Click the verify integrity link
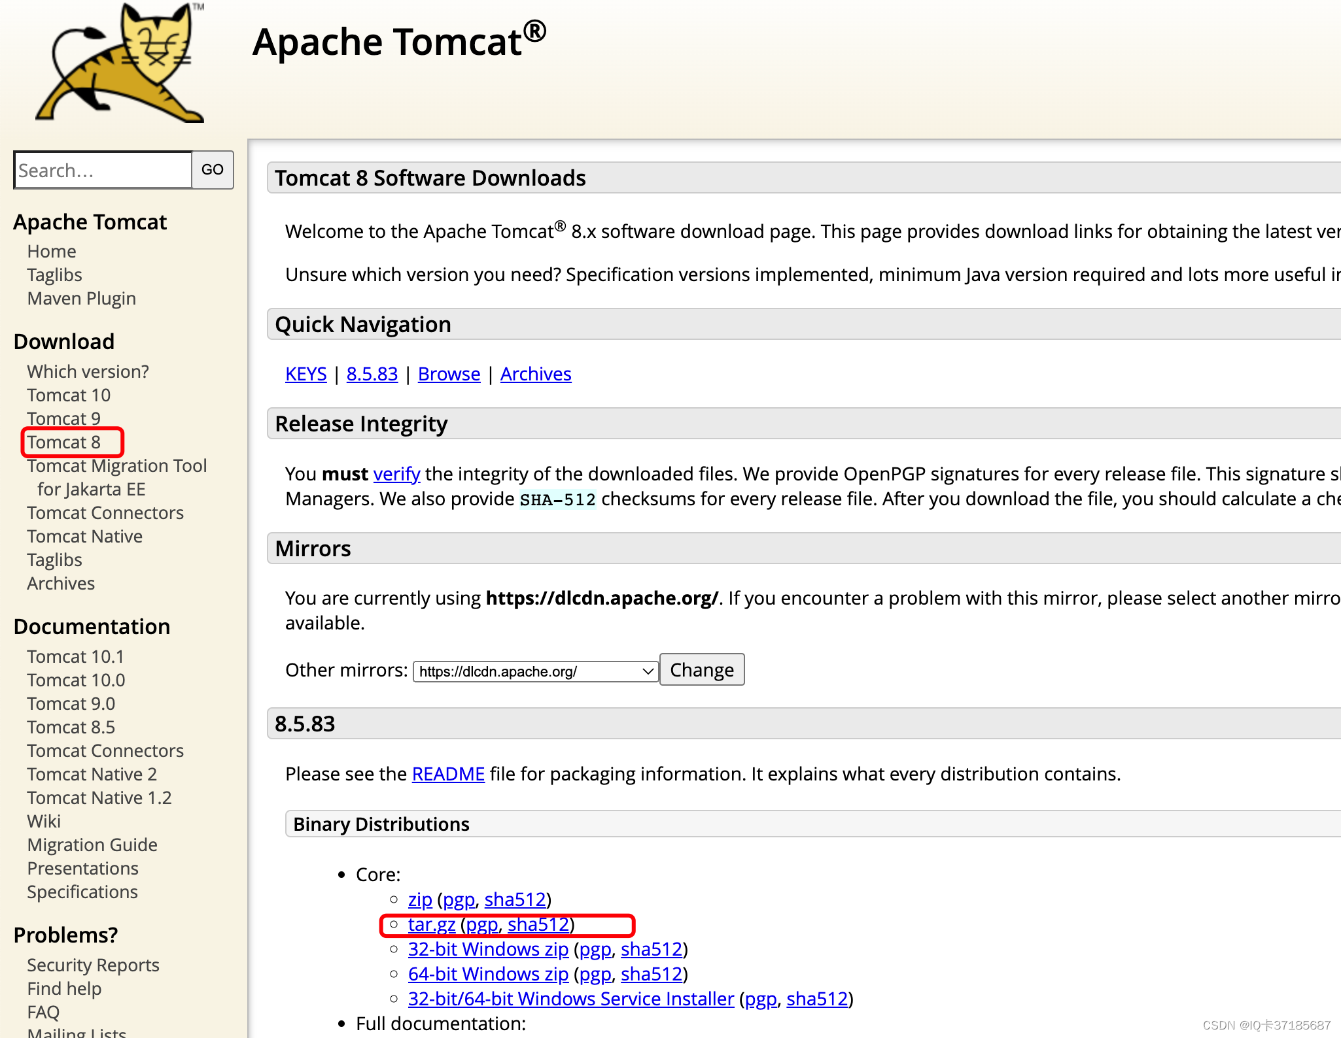The width and height of the screenshot is (1341, 1038). [396, 474]
